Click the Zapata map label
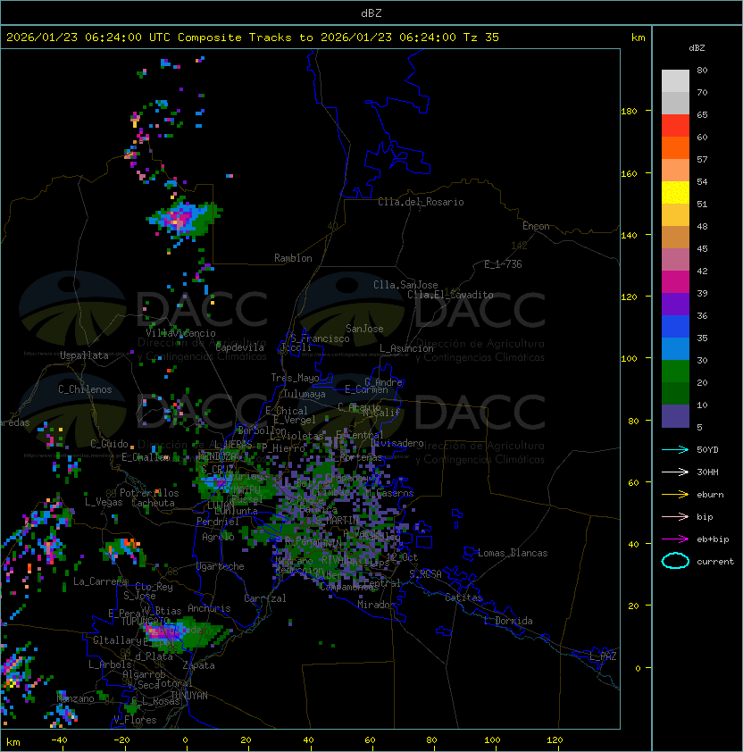The height and width of the screenshot is (752, 743). (x=198, y=665)
